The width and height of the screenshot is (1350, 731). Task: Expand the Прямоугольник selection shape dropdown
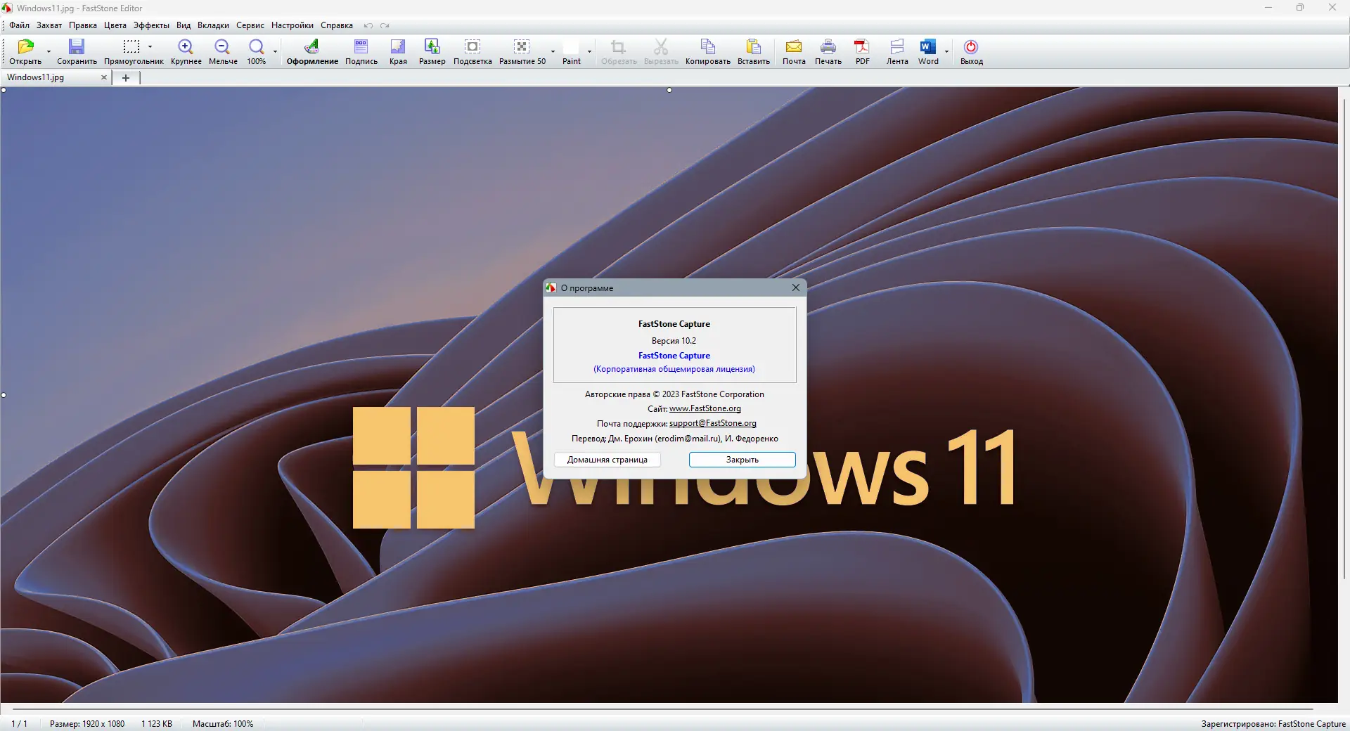150,47
